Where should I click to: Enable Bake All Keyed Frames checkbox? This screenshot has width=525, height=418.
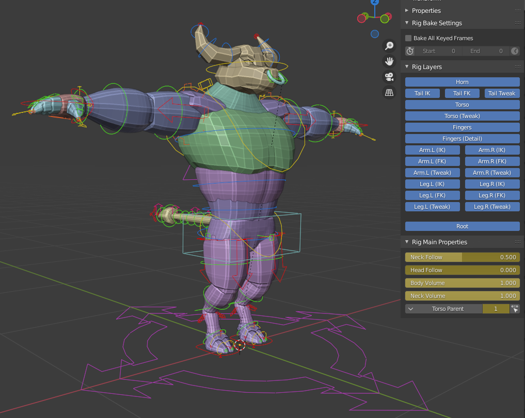click(408, 38)
